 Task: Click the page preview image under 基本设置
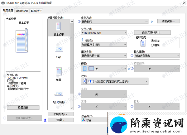click(22, 40)
